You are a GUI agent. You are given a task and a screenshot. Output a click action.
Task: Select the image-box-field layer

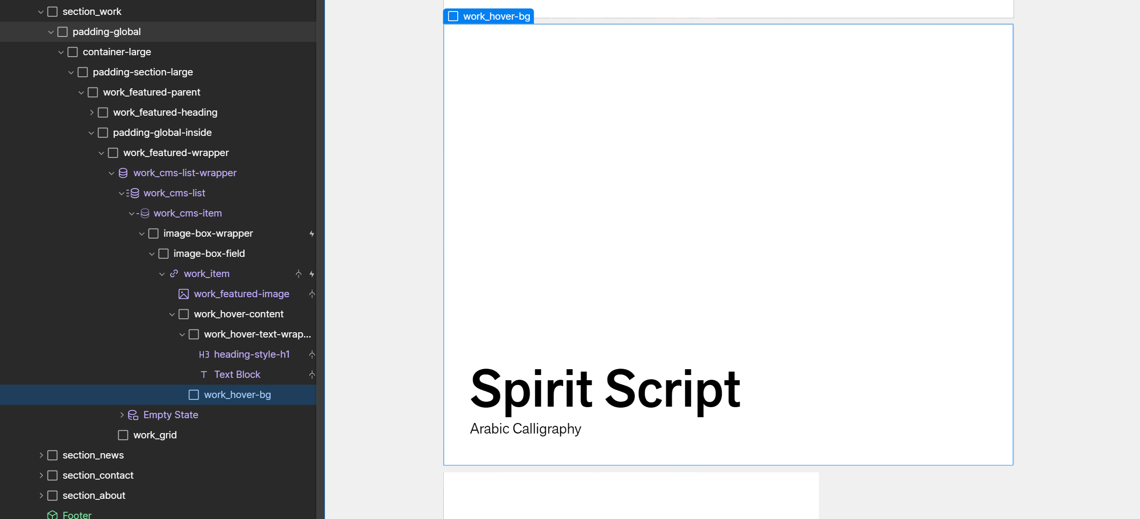click(x=209, y=253)
